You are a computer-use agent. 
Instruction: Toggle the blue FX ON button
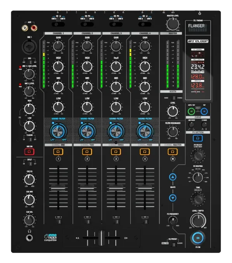[198, 238]
